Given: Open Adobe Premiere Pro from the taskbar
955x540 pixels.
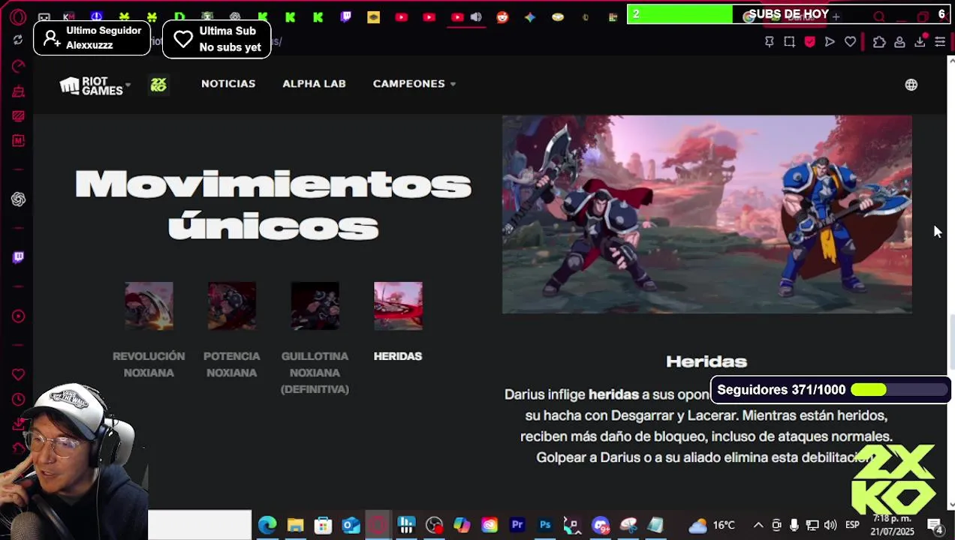Looking at the screenshot, I should [517, 525].
